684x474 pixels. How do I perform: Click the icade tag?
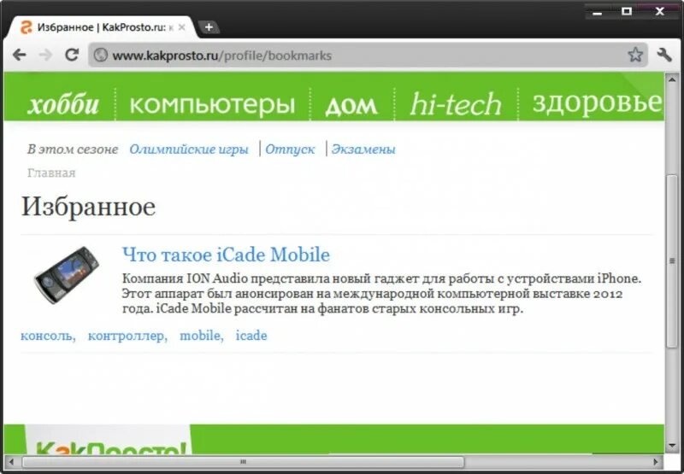pyautogui.click(x=251, y=336)
